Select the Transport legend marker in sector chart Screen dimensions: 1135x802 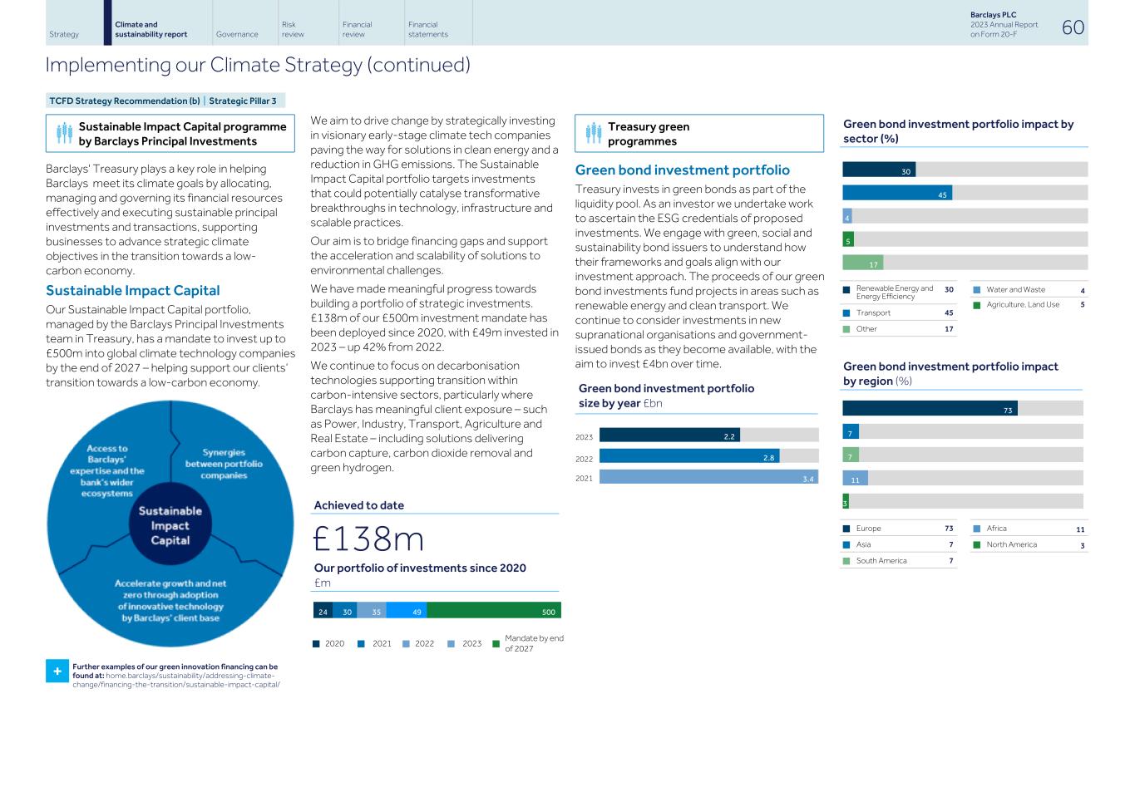click(x=847, y=312)
